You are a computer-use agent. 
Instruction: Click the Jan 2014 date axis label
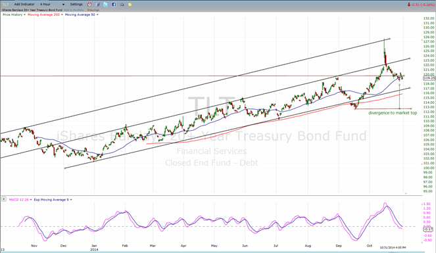click(94, 248)
